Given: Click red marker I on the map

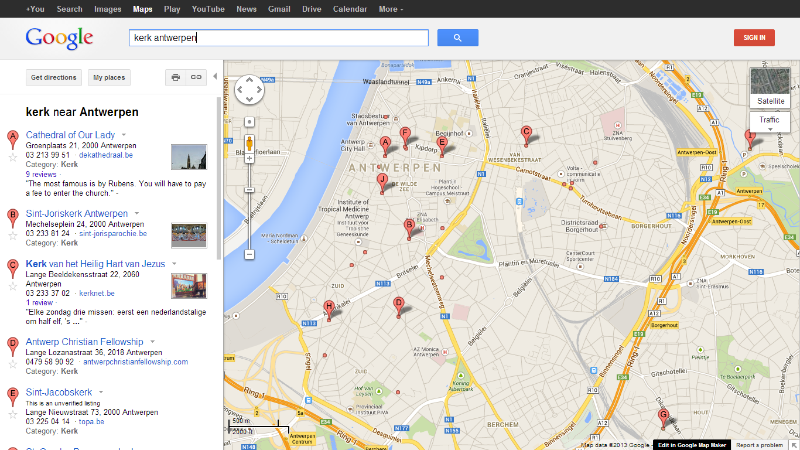Looking at the screenshot, I should 749,139.
